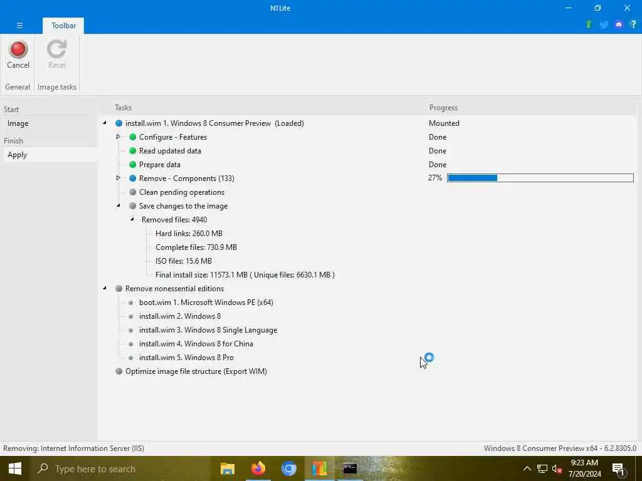Open the notification center icon
Image resolution: width=642 pixels, height=481 pixels.
(618, 469)
